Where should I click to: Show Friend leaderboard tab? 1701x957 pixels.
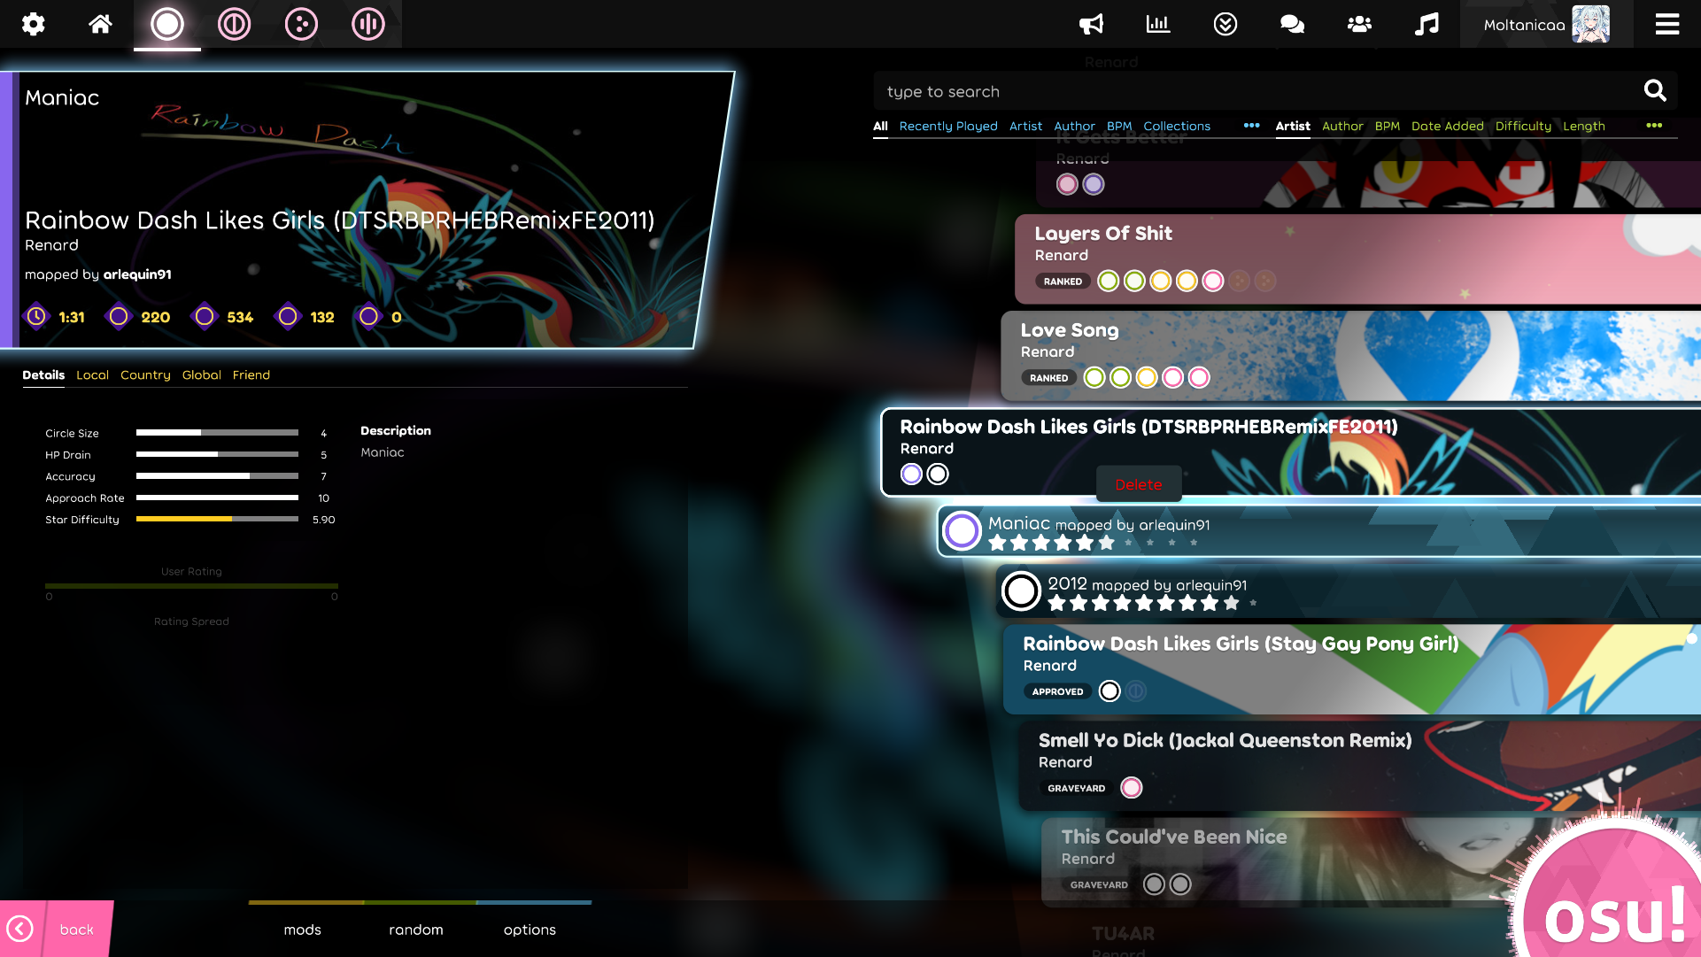251,375
